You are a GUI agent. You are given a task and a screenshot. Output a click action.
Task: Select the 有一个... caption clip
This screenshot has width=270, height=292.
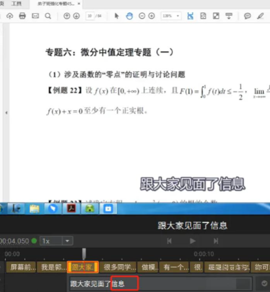[174, 268]
